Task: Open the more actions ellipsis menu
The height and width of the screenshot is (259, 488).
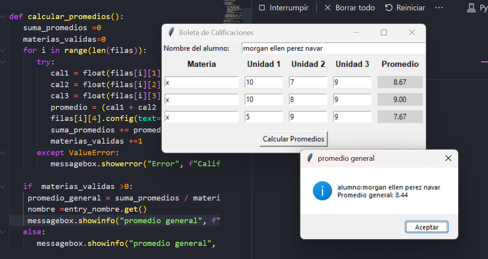Action: click(439, 8)
